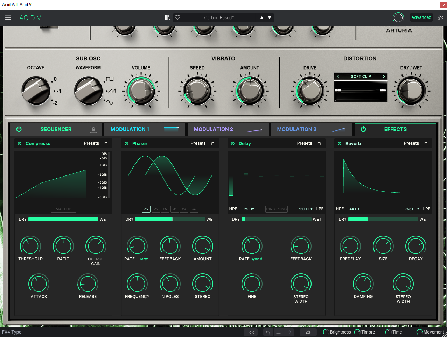Disable the Delay effect power button
Screen dimensions: 447x337
click(233, 143)
